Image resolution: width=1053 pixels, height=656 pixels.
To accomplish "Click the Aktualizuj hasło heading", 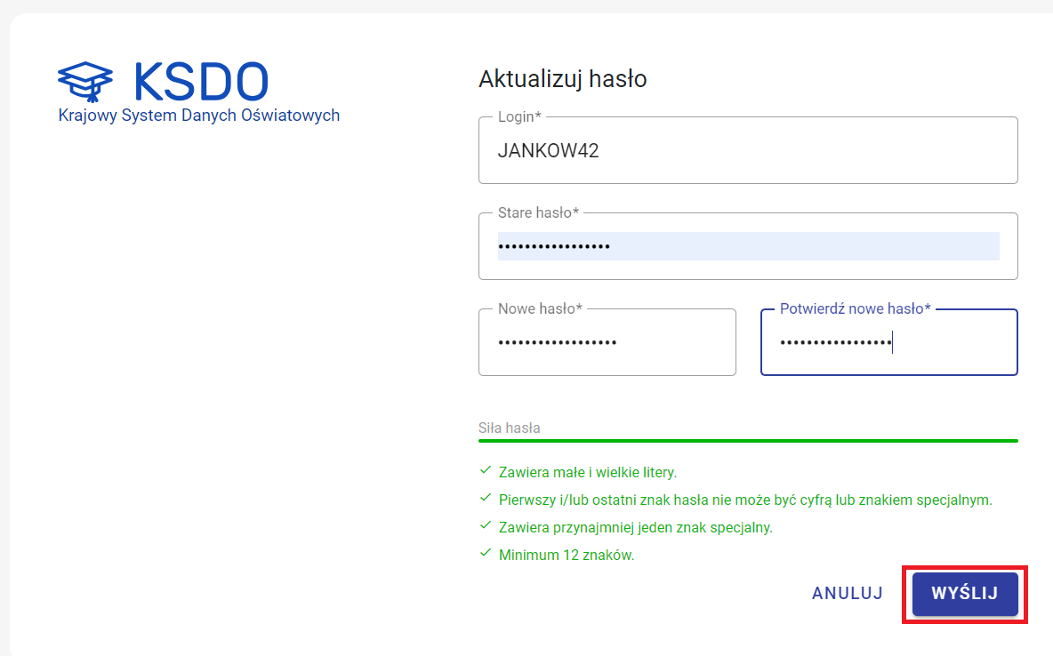I will click(562, 79).
